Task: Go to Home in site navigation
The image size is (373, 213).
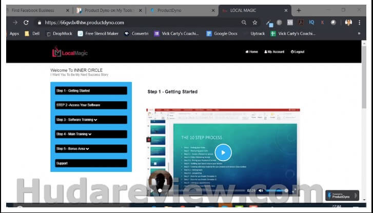Action: (x=251, y=52)
